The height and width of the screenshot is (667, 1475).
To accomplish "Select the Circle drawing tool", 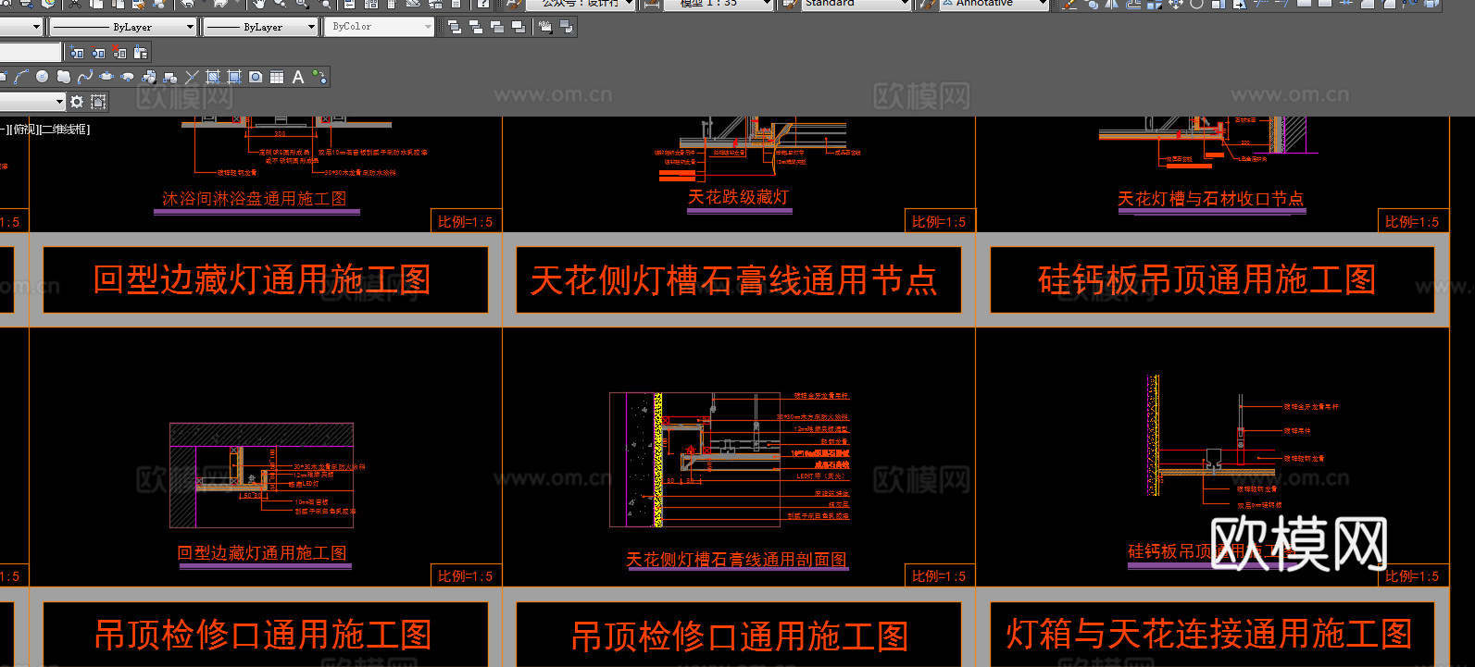I will click(42, 77).
